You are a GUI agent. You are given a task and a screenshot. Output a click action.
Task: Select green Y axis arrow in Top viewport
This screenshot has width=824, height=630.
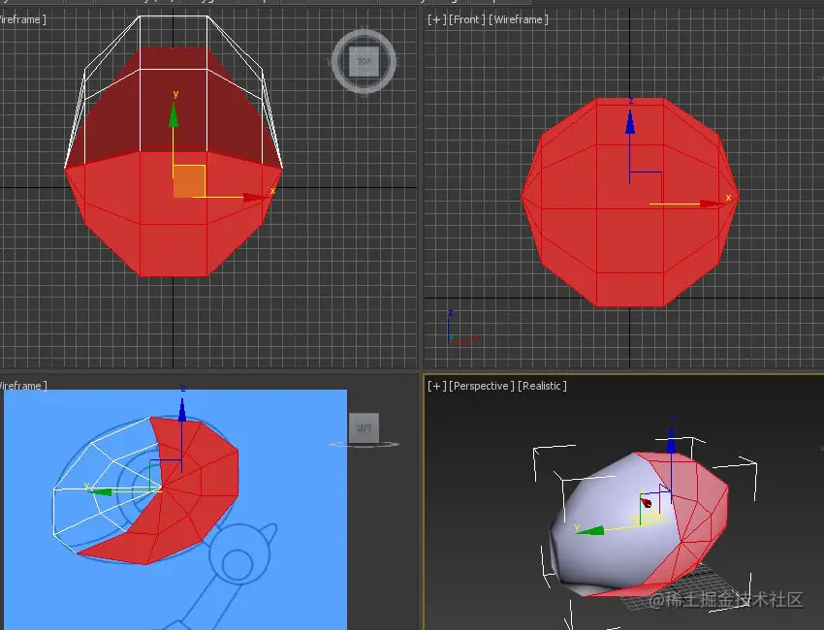[174, 115]
